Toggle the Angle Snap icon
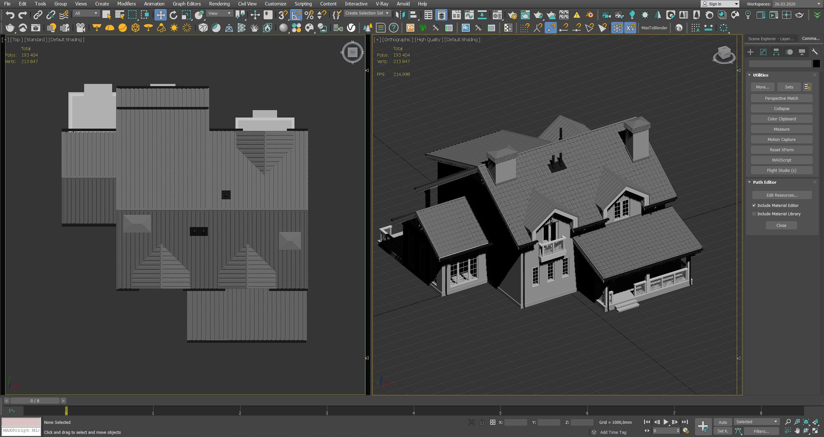The width and height of the screenshot is (824, 437). (x=296, y=15)
